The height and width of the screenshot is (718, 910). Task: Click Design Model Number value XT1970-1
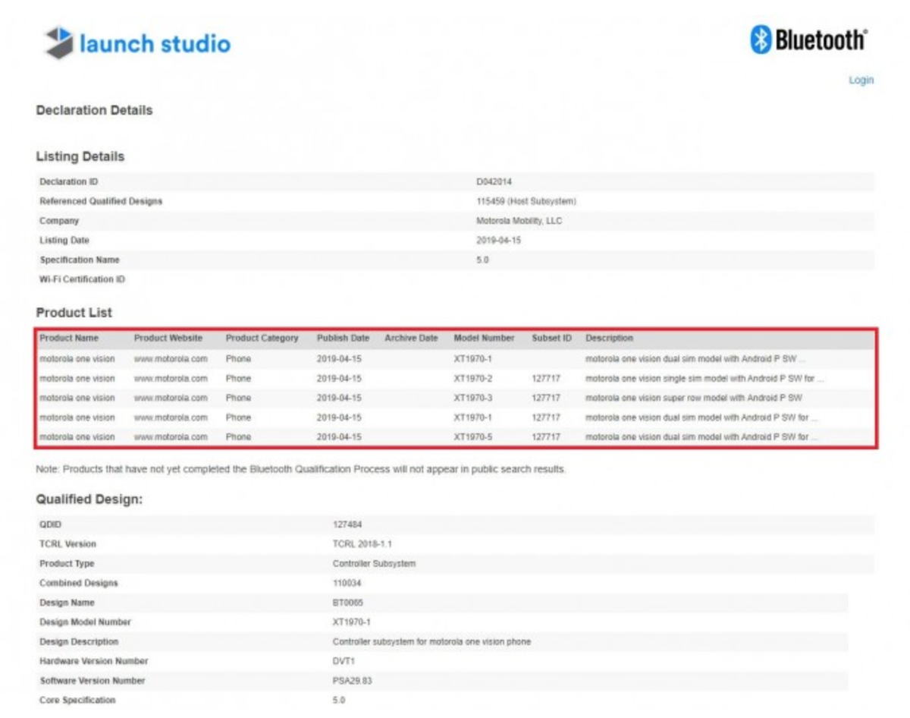[x=352, y=622]
